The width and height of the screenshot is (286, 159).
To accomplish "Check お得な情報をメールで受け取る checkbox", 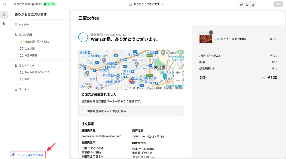I will tap(83, 111).
